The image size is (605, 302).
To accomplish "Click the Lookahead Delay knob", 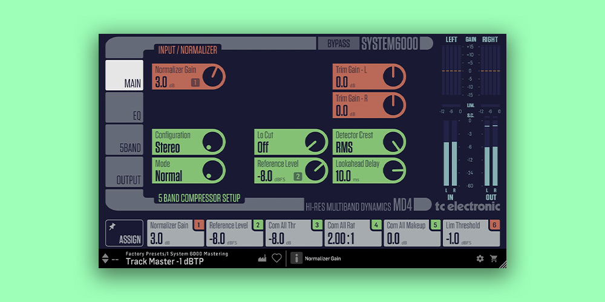I will point(393,170).
